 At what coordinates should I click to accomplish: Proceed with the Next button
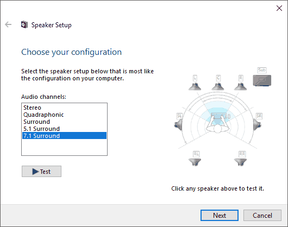coord(220,215)
